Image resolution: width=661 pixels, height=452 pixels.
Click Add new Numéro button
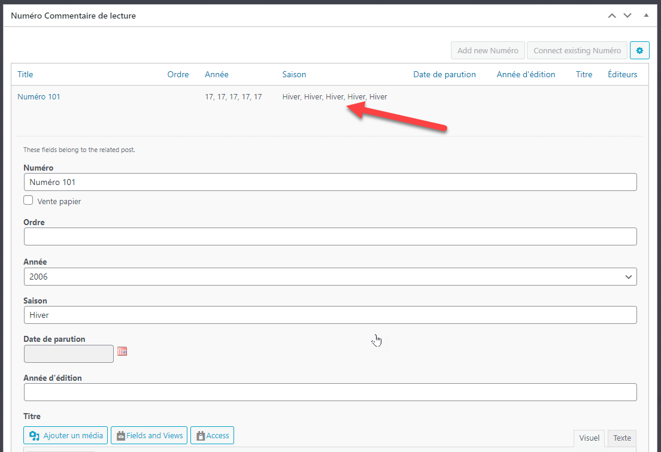(488, 51)
